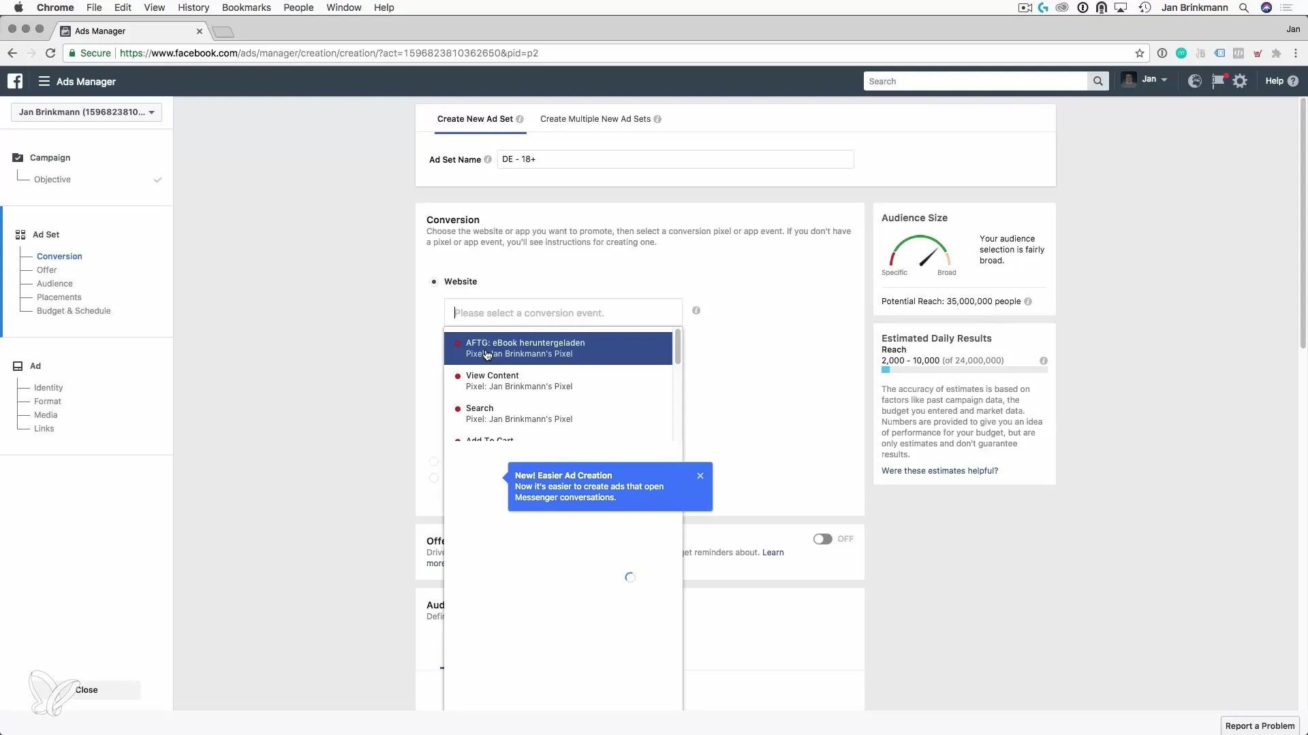Open the People menu
This screenshot has width=1308, height=735.
coord(298,7)
